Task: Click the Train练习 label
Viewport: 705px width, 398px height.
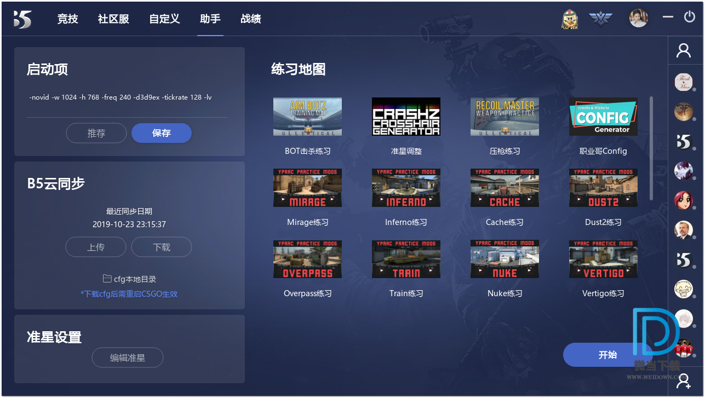Action: pyautogui.click(x=406, y=293)
